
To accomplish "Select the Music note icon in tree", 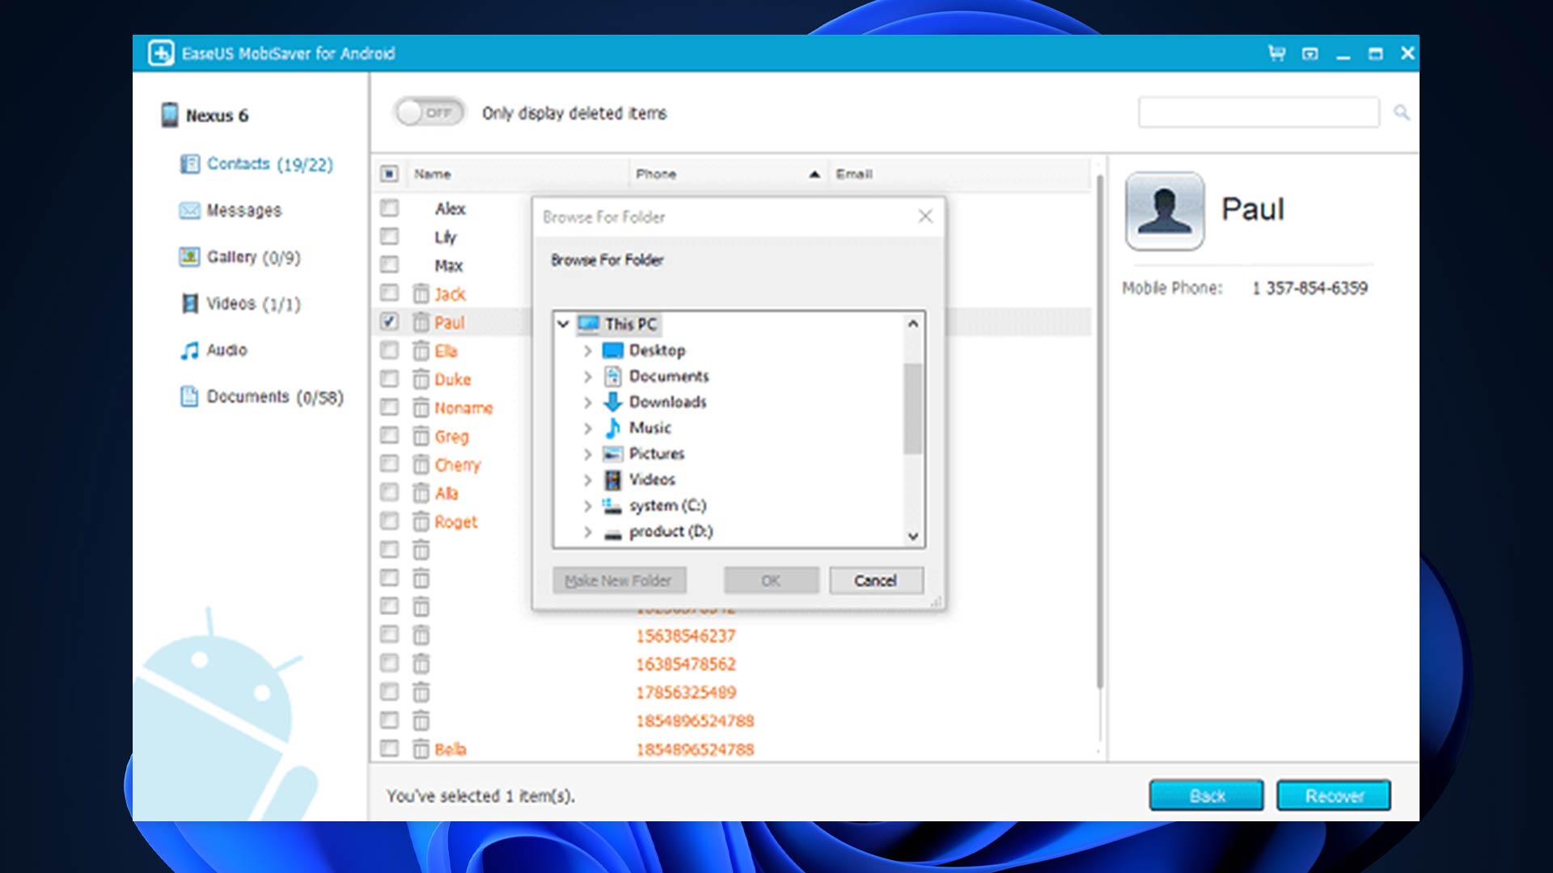I will pos(613,428).
